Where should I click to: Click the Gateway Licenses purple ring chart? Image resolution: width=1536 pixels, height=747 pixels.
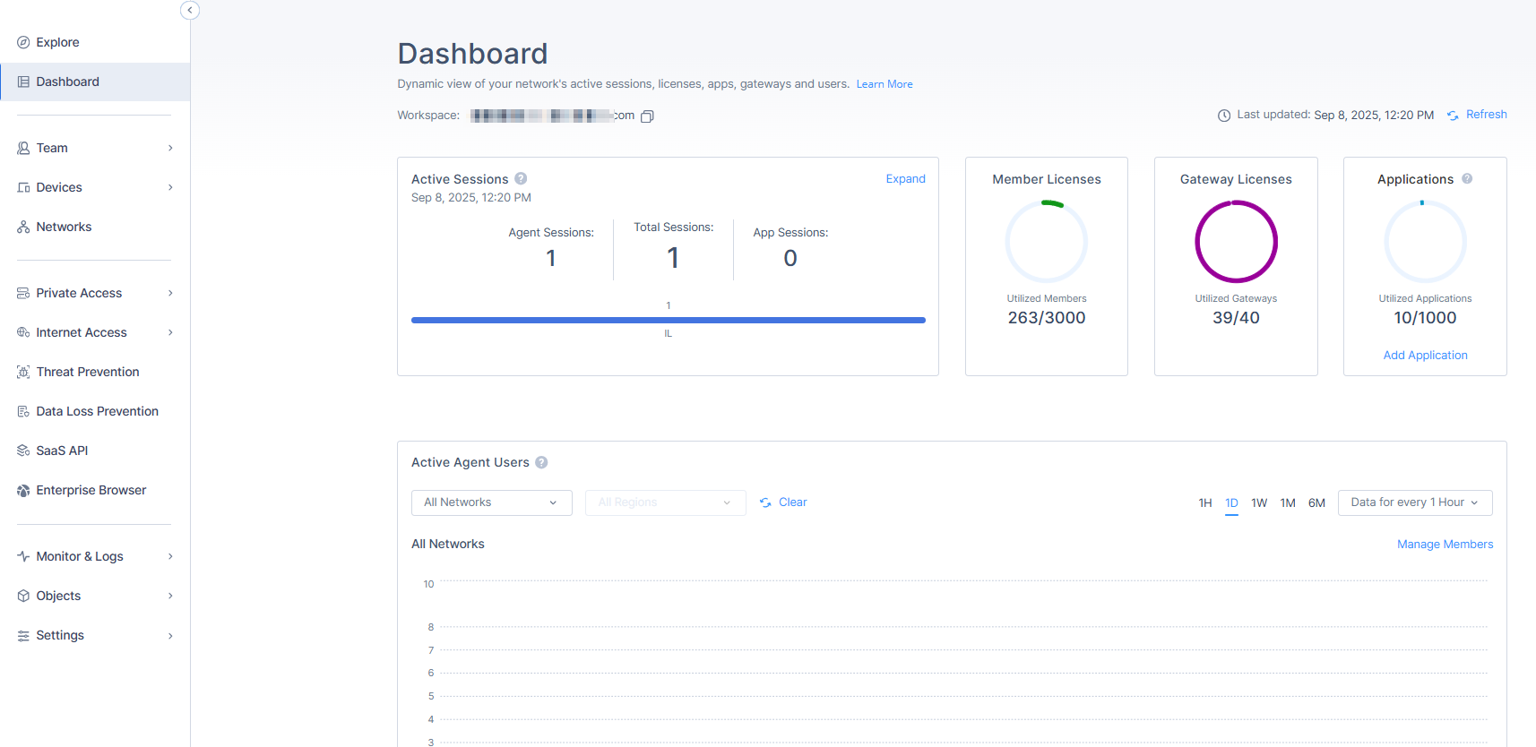1236,242
